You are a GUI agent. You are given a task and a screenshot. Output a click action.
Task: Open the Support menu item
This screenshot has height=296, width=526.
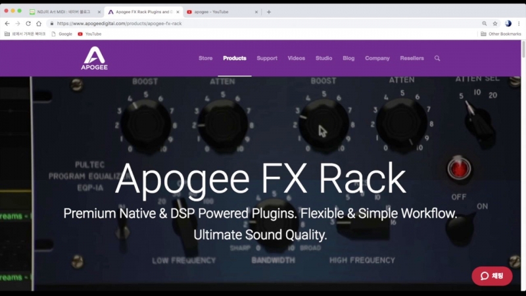267,58
